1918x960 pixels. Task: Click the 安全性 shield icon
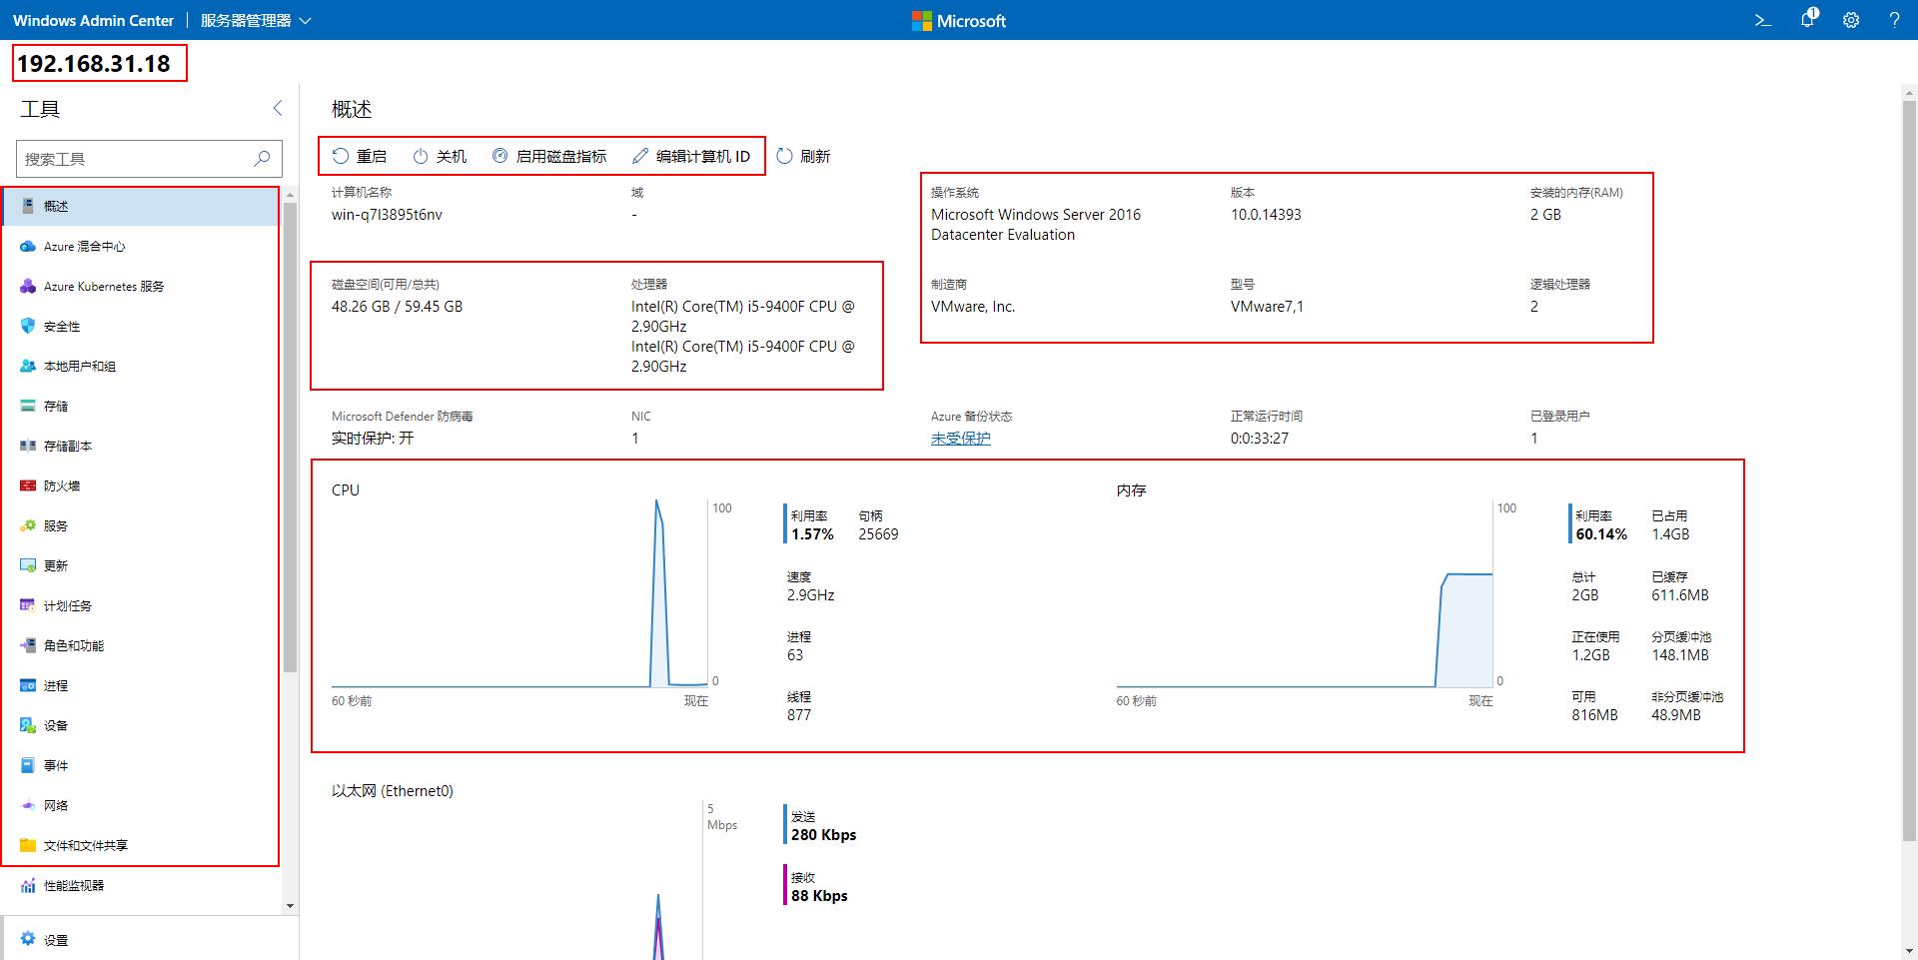[28, 326]
